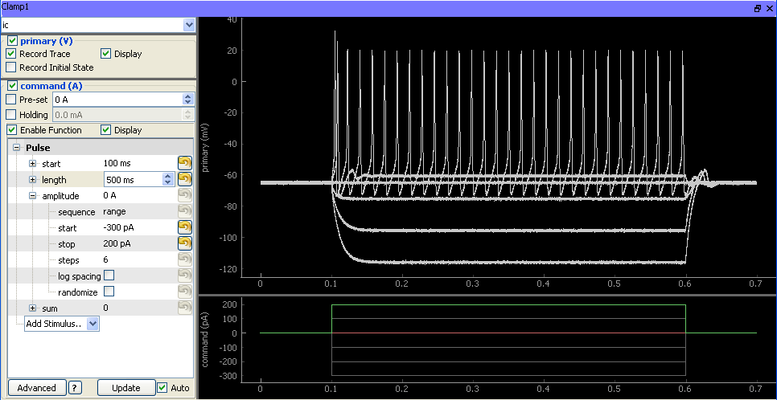Click the grayed reset icon beside steps

click(x=184, y=259)
